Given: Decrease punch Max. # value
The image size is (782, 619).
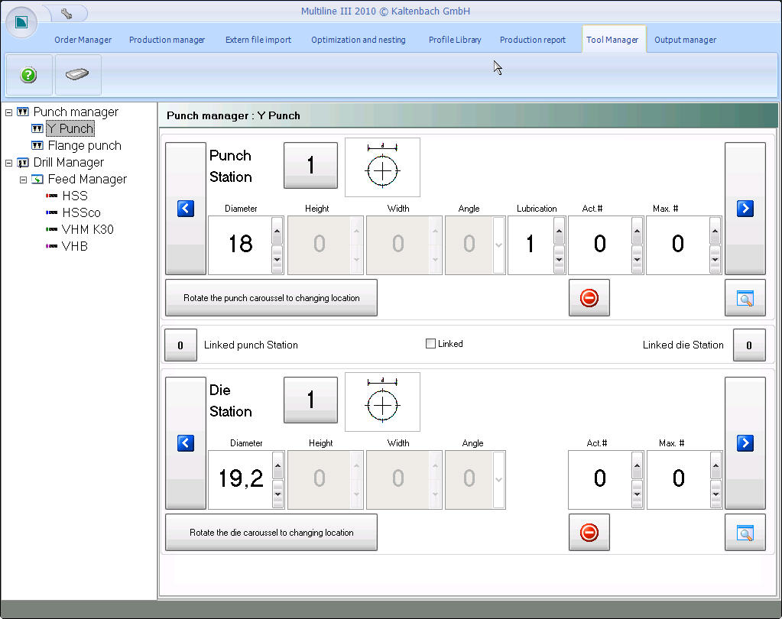Looking at the screenshot, I should coord(715,259).
